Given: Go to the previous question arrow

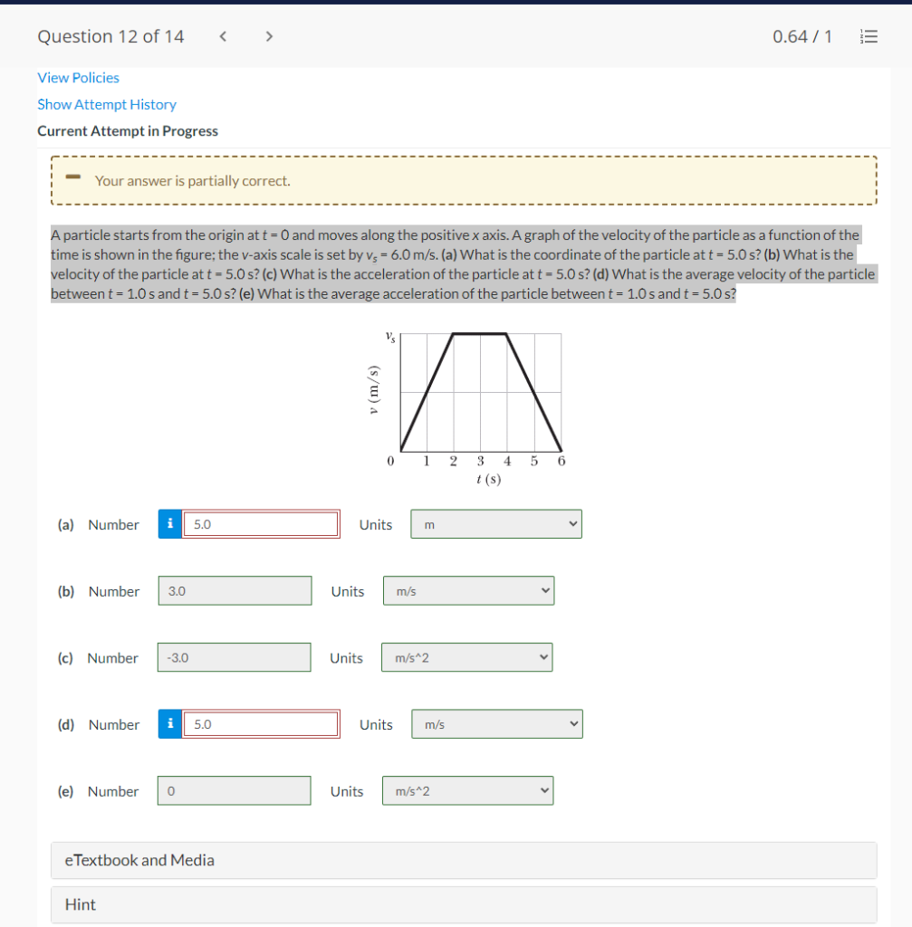Looking at the screenshot, I should (x=223, y=36).
